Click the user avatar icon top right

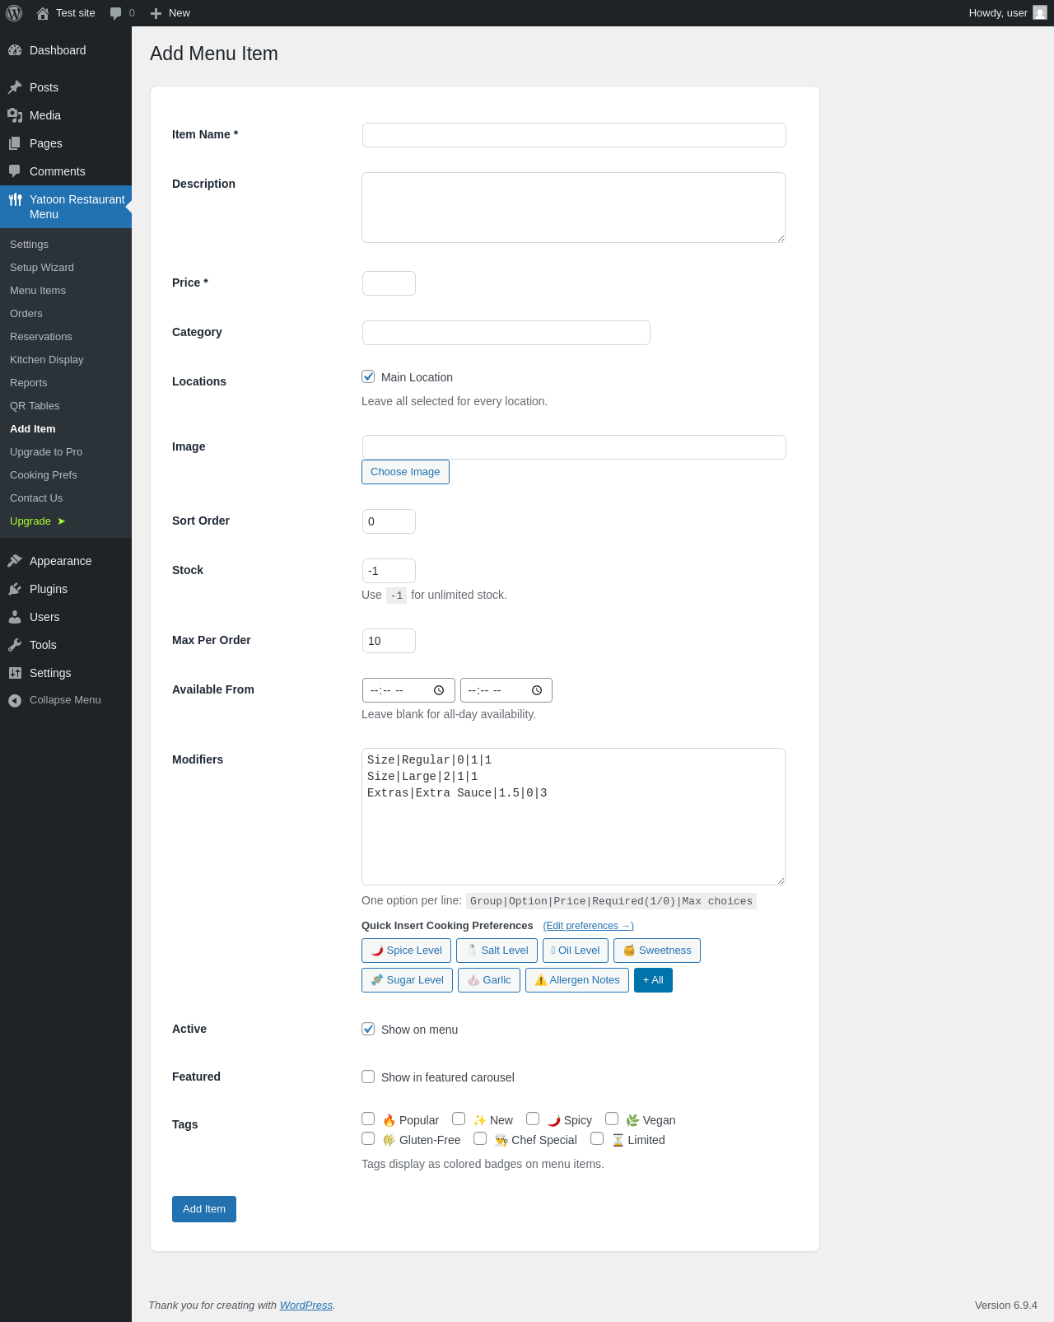(x=1040, y=13)
